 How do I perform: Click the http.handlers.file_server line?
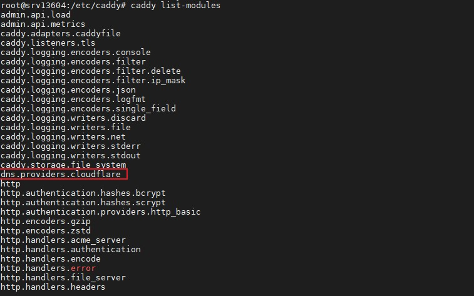point(63,278)
